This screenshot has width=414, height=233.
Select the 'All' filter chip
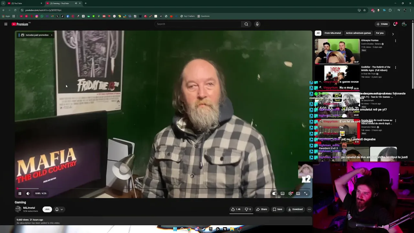click(318, 33)
